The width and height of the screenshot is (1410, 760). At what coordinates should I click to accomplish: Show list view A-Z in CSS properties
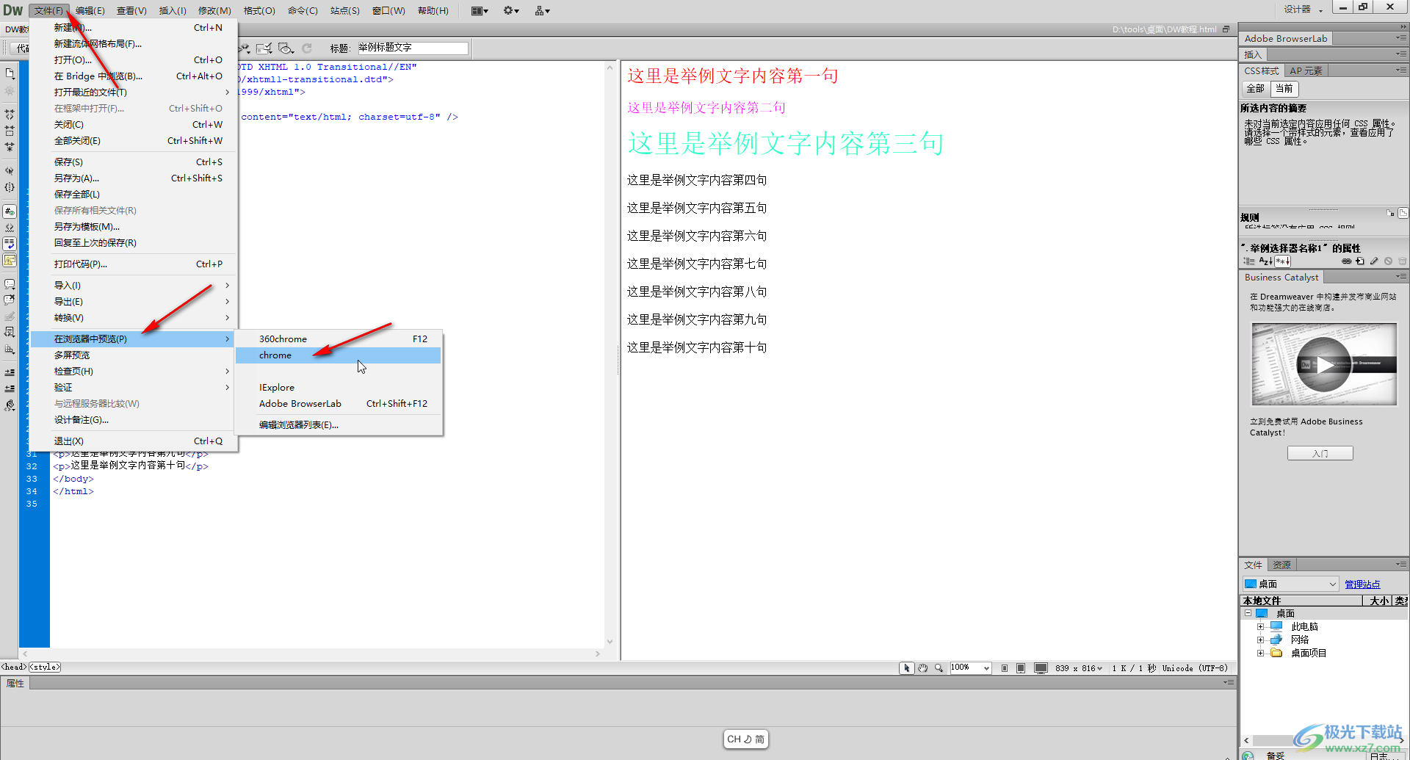pos(1265,261)
